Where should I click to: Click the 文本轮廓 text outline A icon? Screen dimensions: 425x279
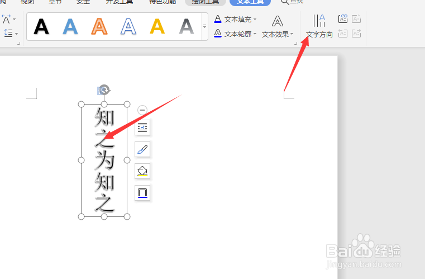218,34
